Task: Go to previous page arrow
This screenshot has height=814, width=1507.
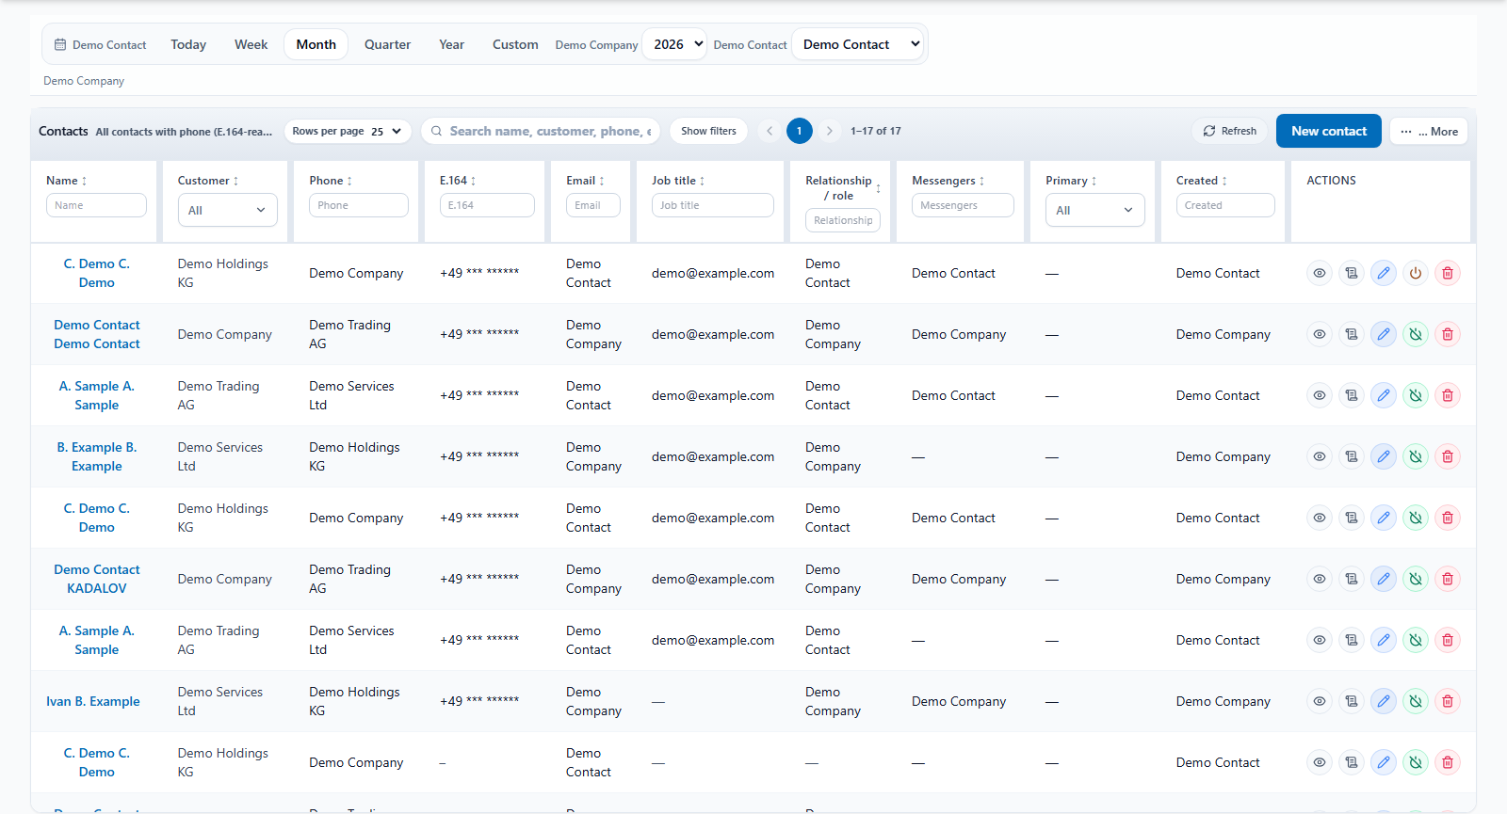Action: point(770,131)
